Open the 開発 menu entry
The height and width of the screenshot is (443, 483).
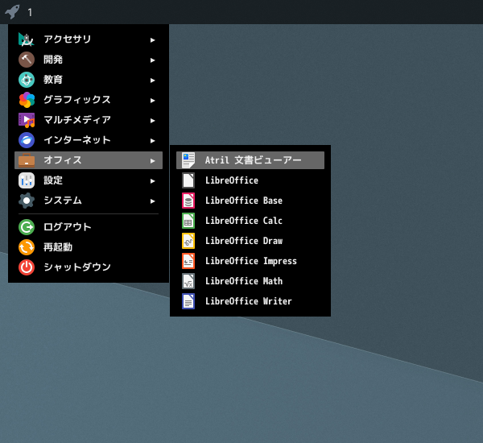pos(89,60)
